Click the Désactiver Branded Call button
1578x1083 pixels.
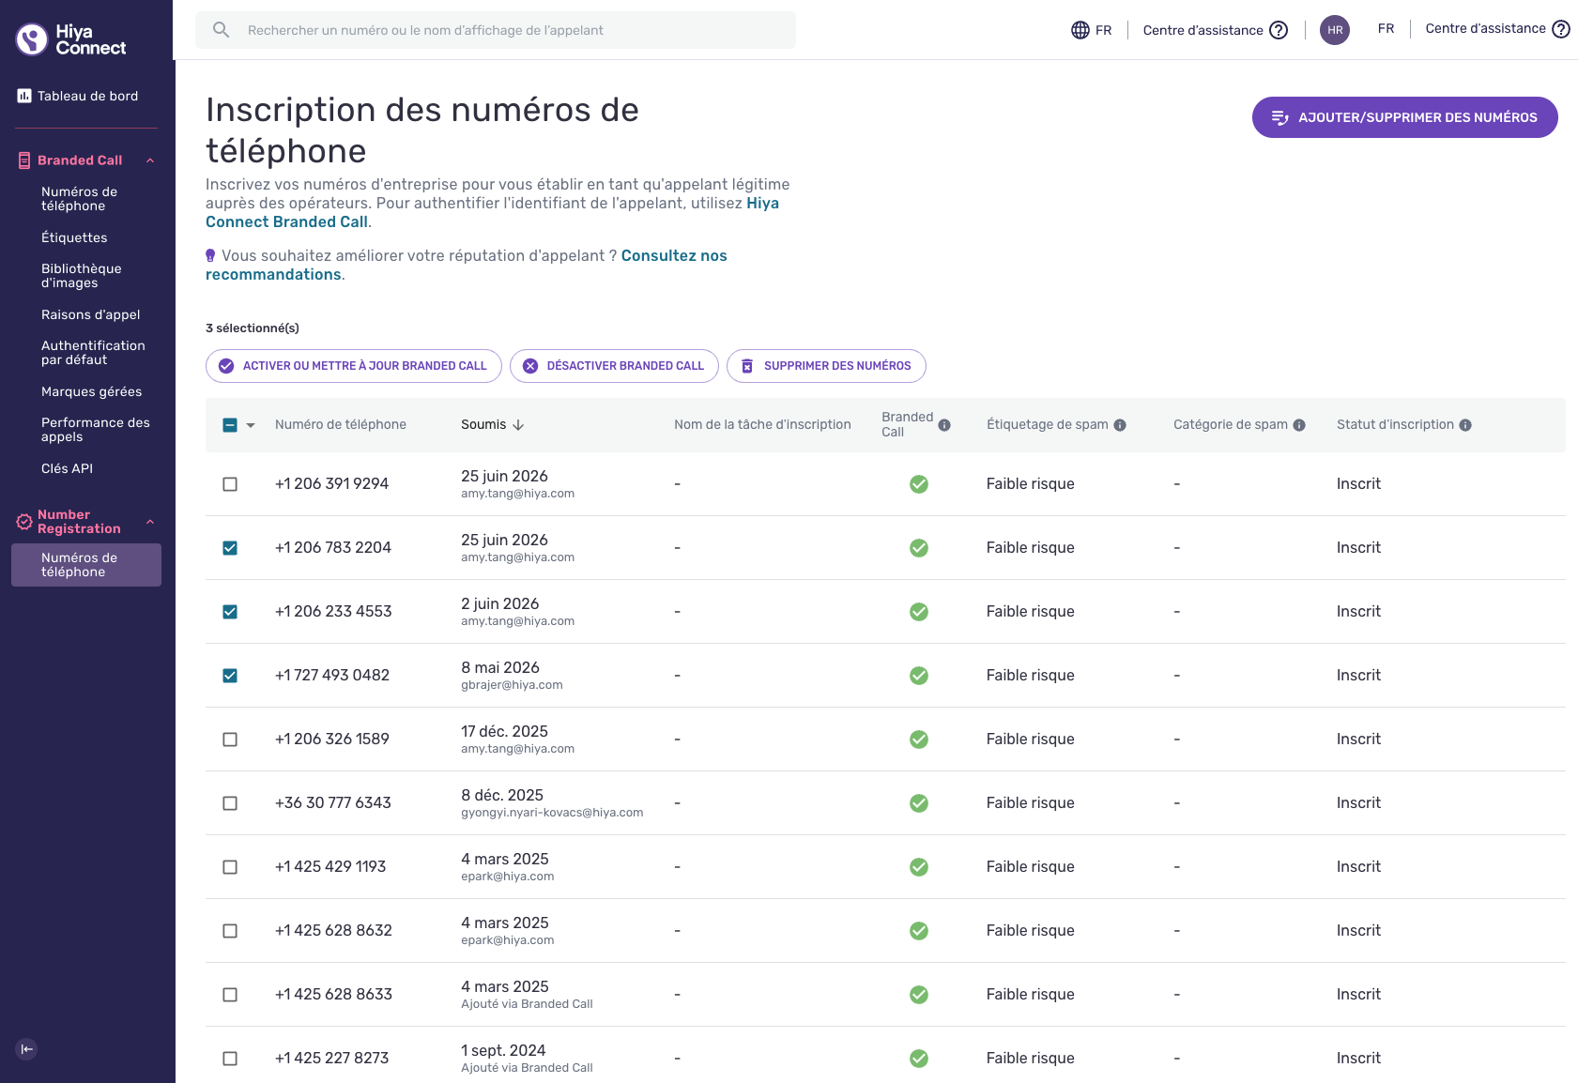coord(614,366)
